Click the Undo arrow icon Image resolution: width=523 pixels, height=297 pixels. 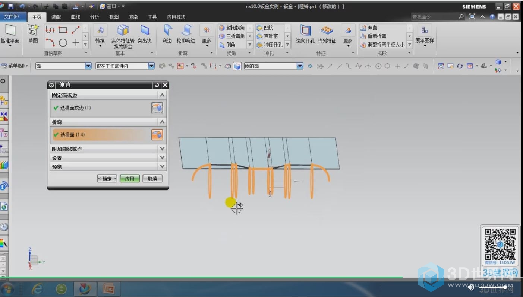(x=22, y=6)
